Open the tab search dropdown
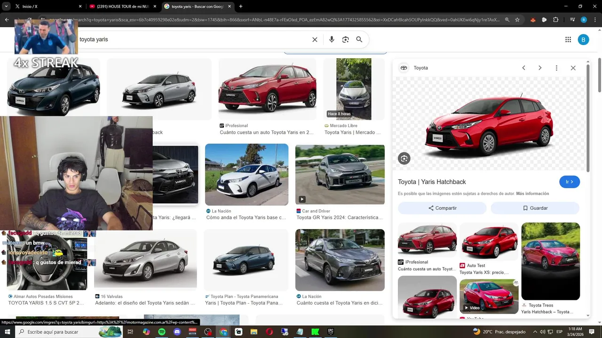 (6, 7)
